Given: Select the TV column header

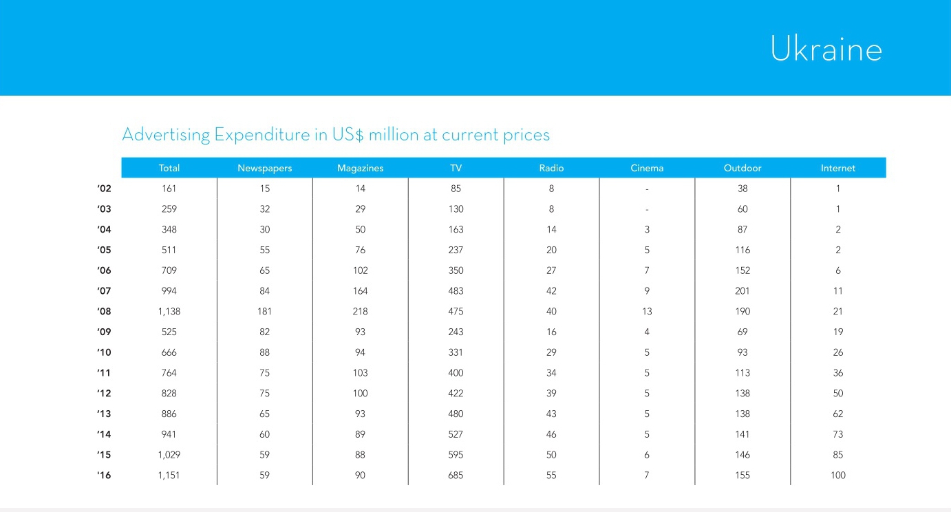Looking at the screenshot, I should point(456,168).
